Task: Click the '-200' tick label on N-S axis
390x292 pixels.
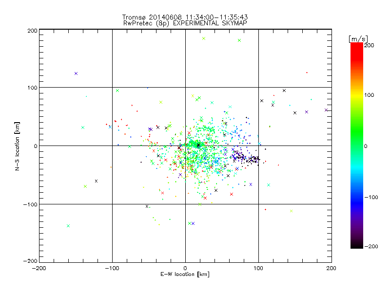Action: (x=30, y=261)
